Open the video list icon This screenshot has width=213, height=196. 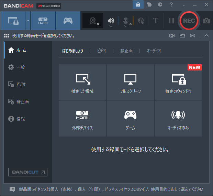172,36
